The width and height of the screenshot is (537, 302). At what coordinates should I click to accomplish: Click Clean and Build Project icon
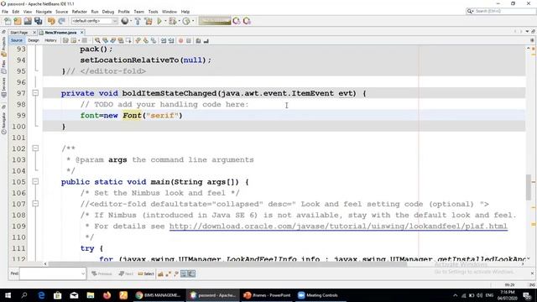(x=149, y=21)
